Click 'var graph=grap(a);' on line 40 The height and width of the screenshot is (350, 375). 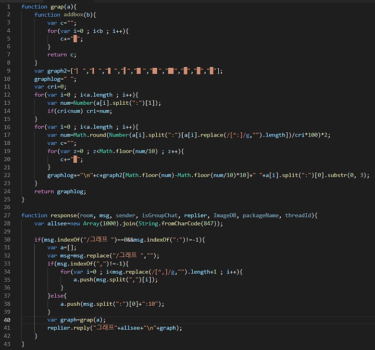point(76,320)
